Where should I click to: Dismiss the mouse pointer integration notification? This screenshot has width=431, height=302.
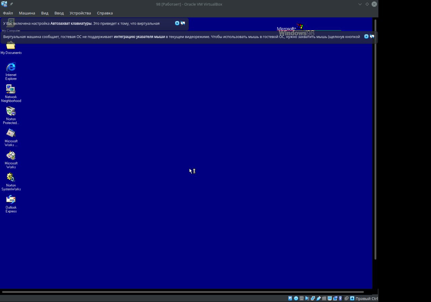pyautogui.click(x=366, y=36)
